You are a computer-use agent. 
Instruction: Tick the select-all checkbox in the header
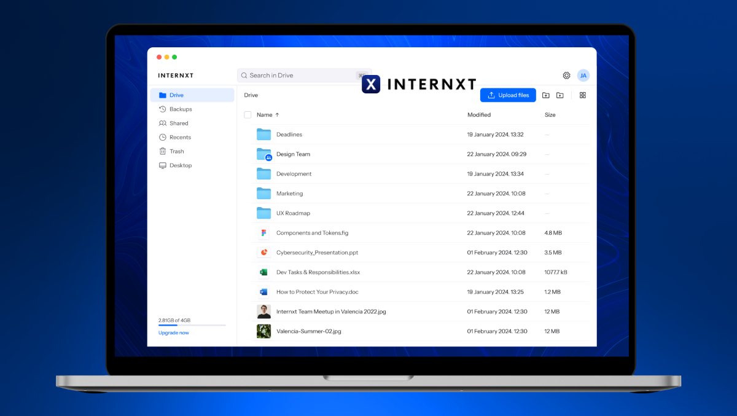tap(248, 115)
